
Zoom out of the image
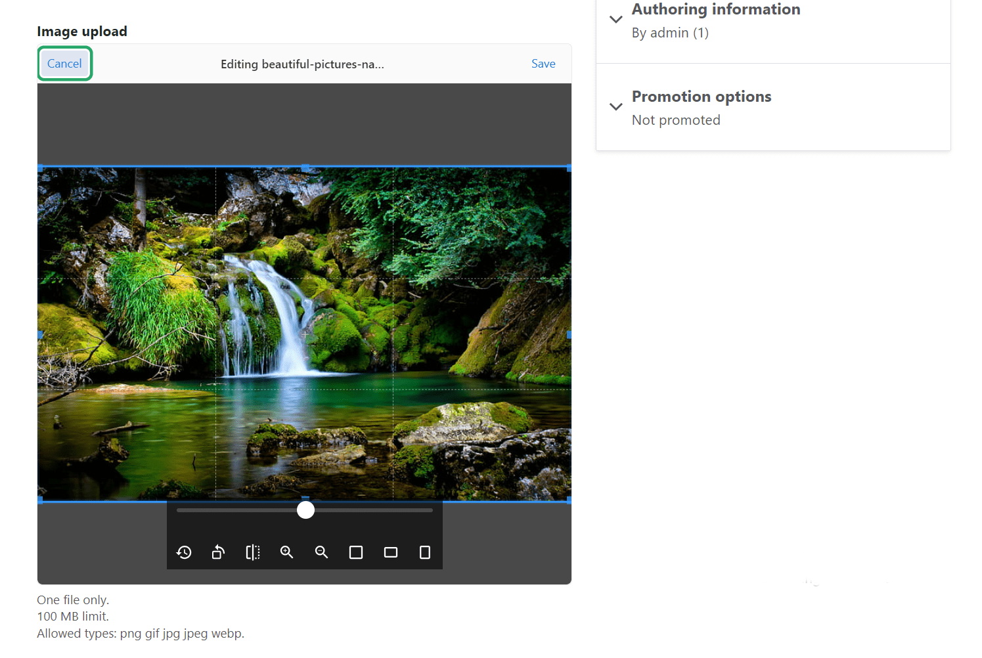click(321, 552)
